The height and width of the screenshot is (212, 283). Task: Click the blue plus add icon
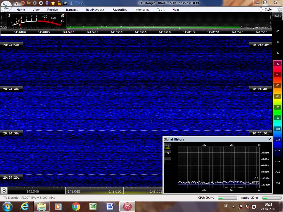tap(47, 3)
